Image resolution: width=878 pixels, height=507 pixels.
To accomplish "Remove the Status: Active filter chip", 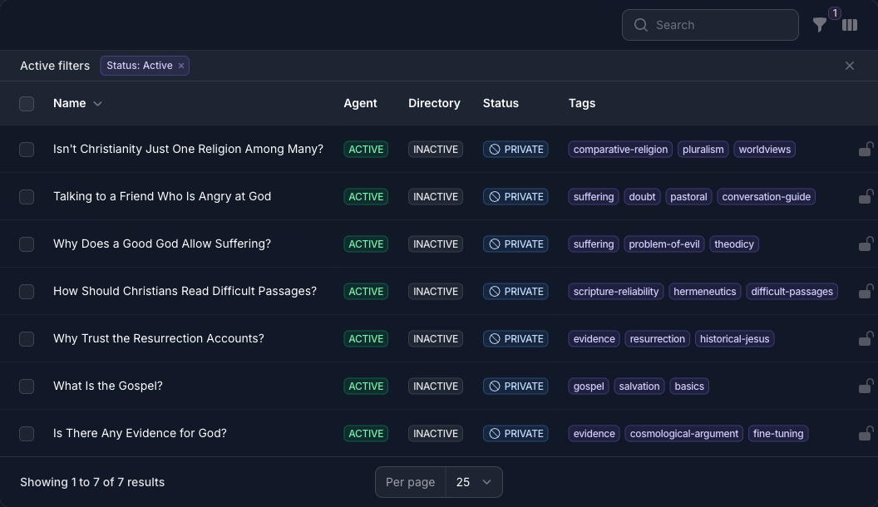I will [x=181, y=66].
